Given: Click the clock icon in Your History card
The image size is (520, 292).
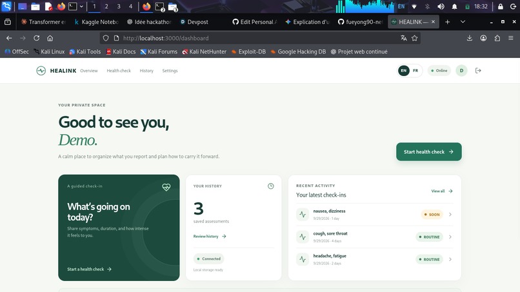Looking at the screenshot, I should pyautogui.click(x=271, y=186).
